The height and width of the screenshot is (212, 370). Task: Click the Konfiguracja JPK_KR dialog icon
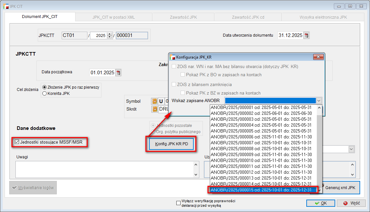point(172,57)
